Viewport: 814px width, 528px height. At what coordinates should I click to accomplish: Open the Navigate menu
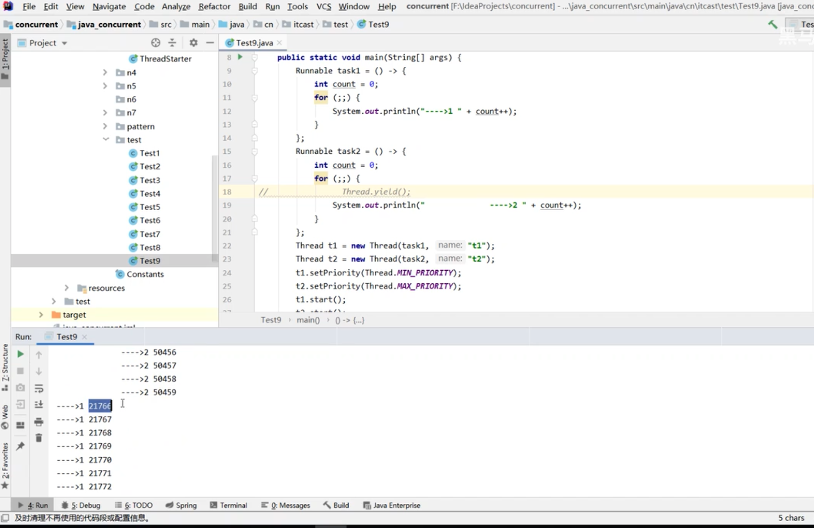[109, 6]
